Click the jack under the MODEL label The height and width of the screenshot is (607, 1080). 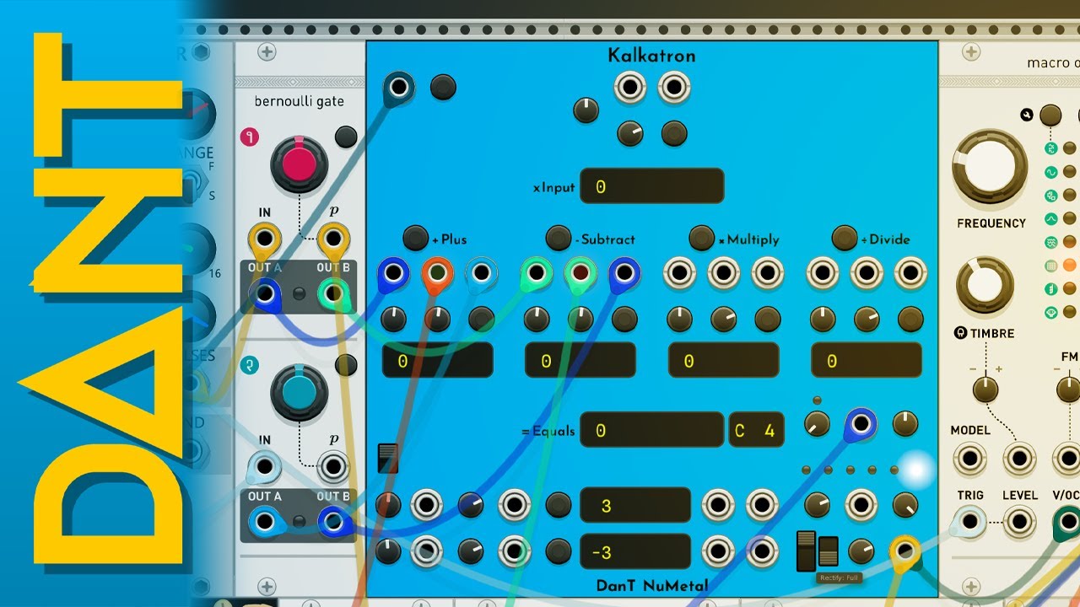(969, 459)
